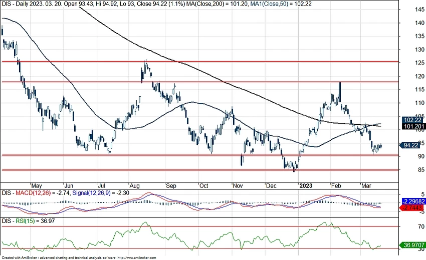Screen dimensions: 426x260
Task: Click the 94.22 last price tag
Action: (x=410, y=145)
